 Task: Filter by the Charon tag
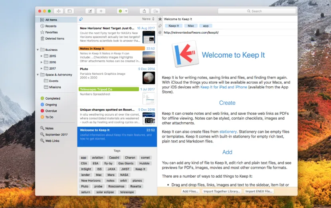pos(130,158)
